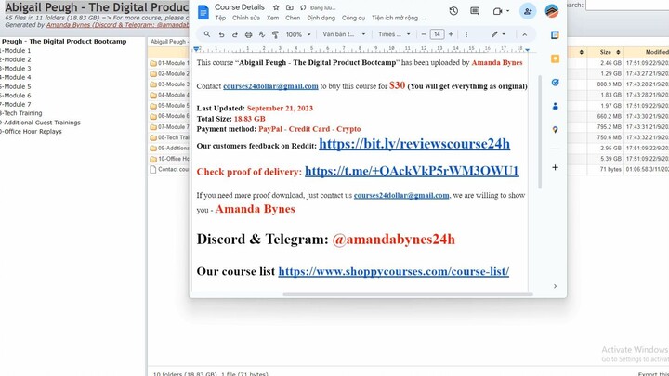
Task: Star the Course Details document
Action: coord(276,7)
